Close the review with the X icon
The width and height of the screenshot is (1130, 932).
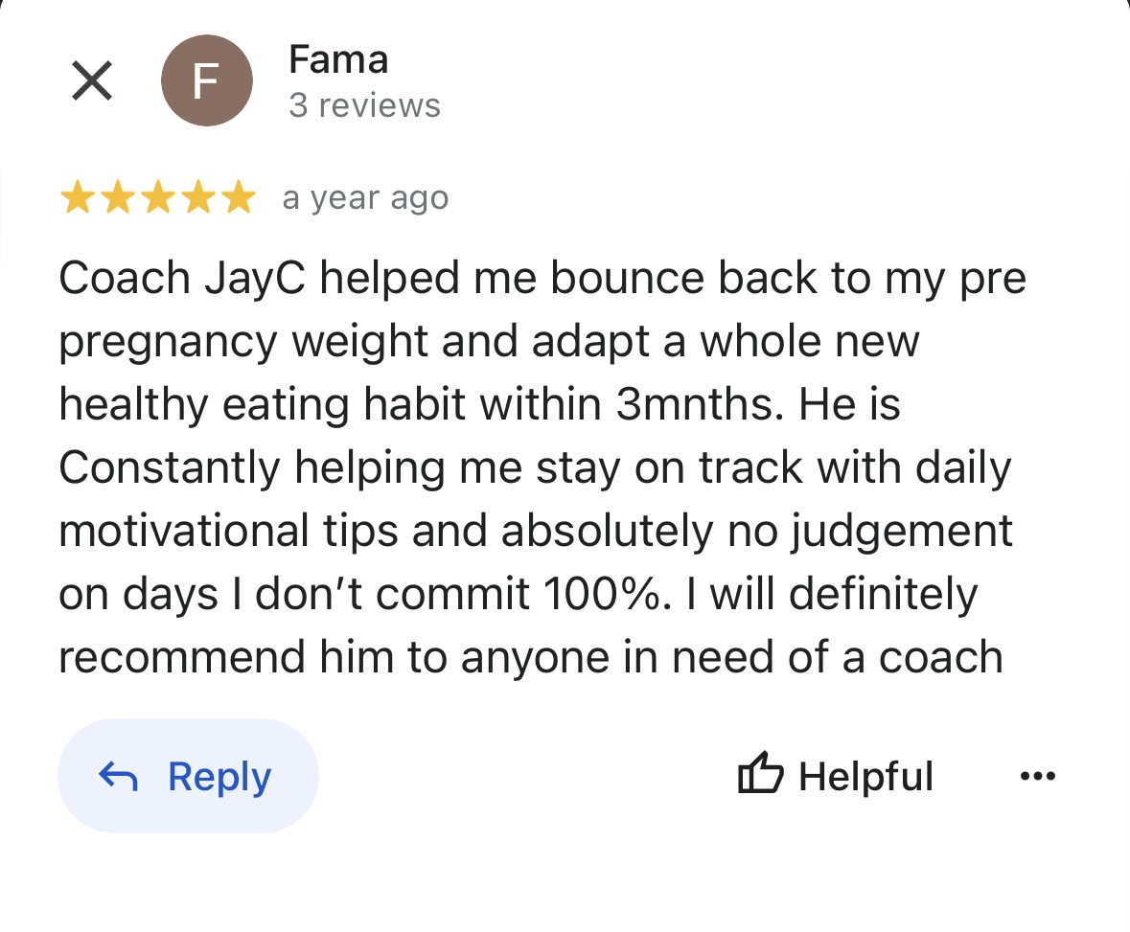click(x=92, y=80)
